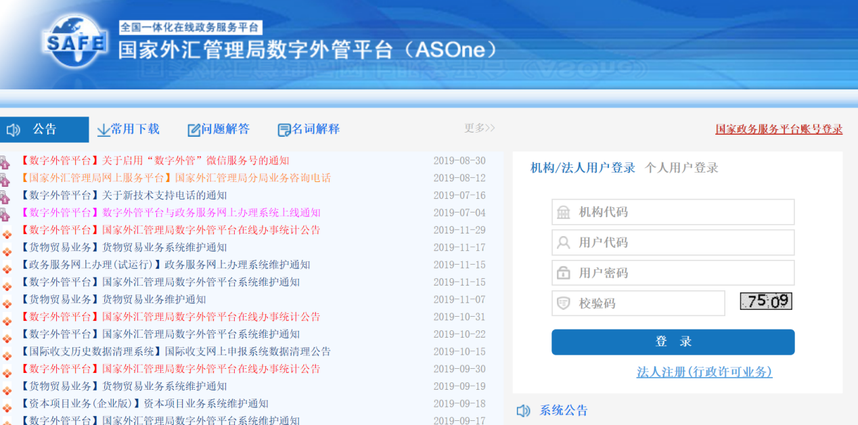Switch to 个人用户登录 tab

(x=681, y=168)
